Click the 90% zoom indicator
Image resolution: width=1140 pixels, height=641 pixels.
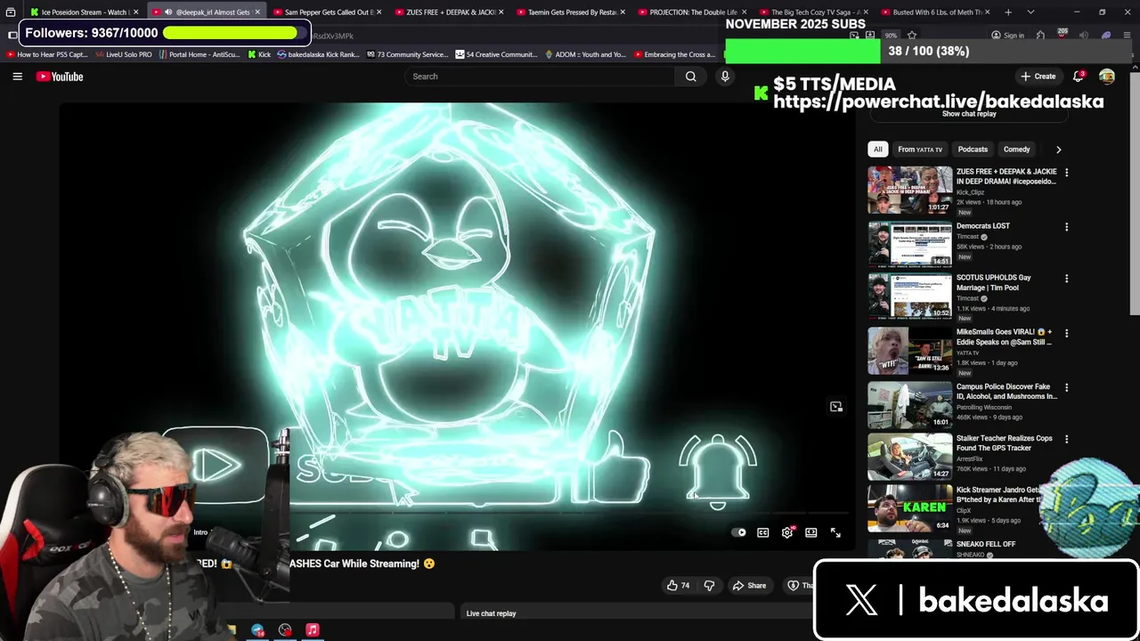coord(891,36)
